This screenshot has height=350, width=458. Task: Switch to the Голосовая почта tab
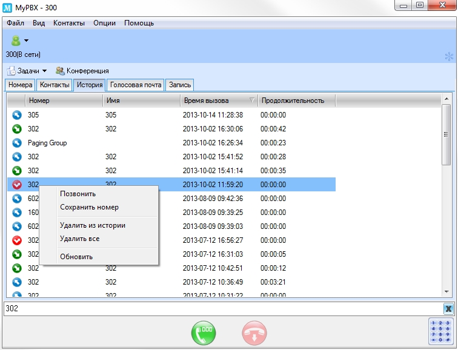pyautogui.click(x=136, y=85)
